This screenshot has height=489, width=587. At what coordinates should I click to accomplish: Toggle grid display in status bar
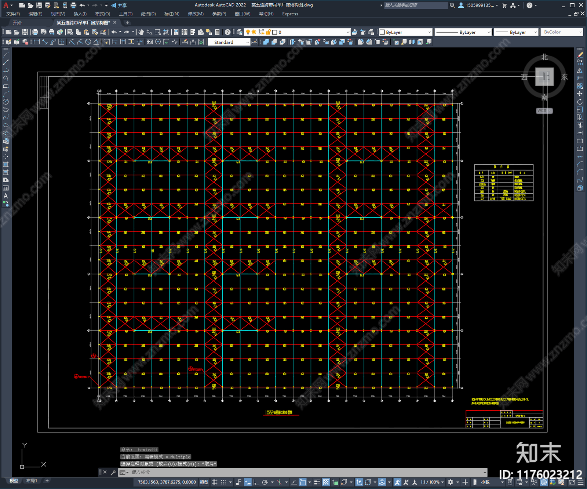[215, 482]
